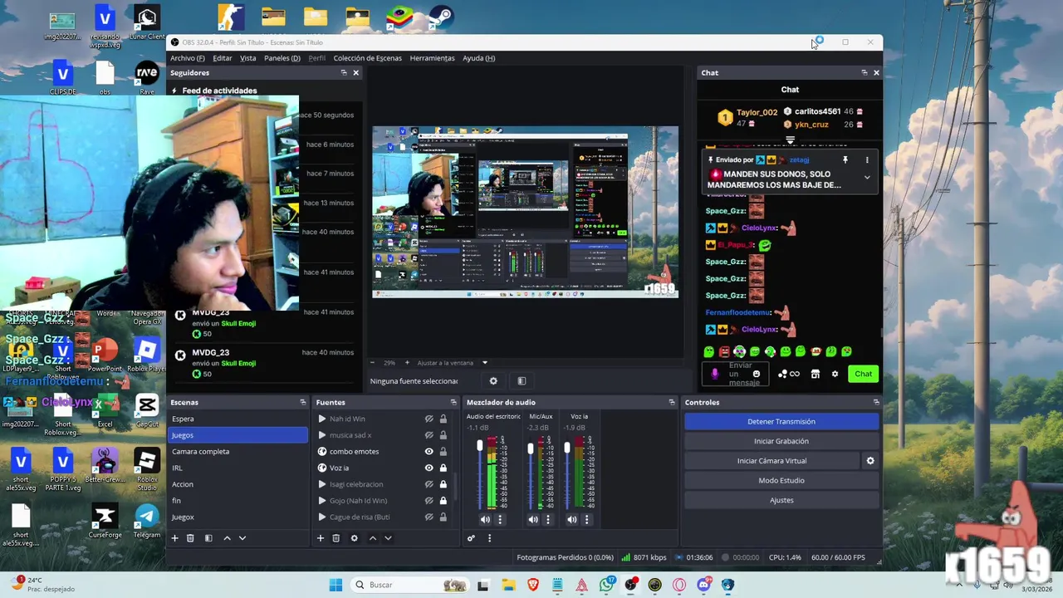This screenshot has height=598, width=1063.
Task: Open the Paneles menu
Action: tap(282, 58)
